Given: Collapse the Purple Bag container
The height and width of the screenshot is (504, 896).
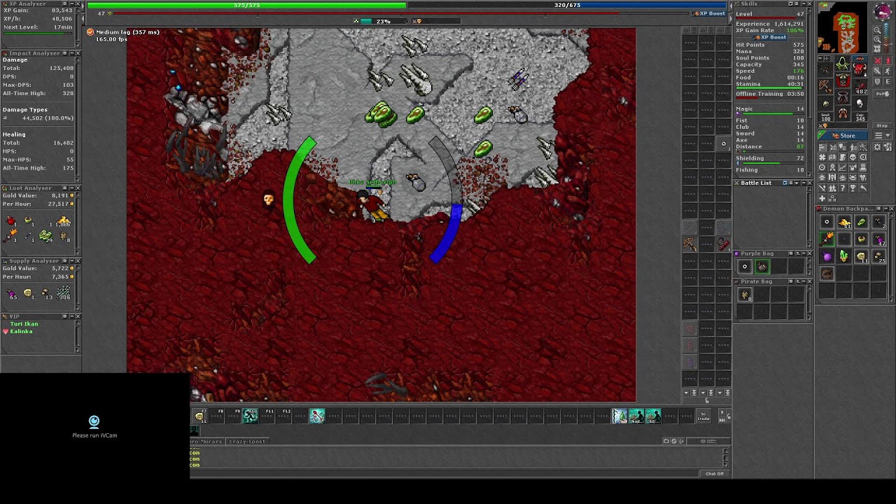Looking at the screenshot, I should (x=804, y=253).
